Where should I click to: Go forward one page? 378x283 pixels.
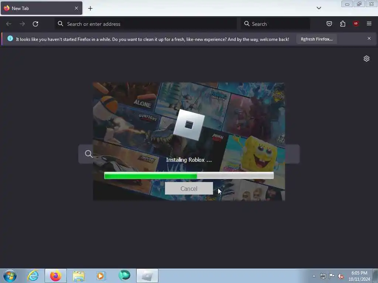[x=22, y=24]
